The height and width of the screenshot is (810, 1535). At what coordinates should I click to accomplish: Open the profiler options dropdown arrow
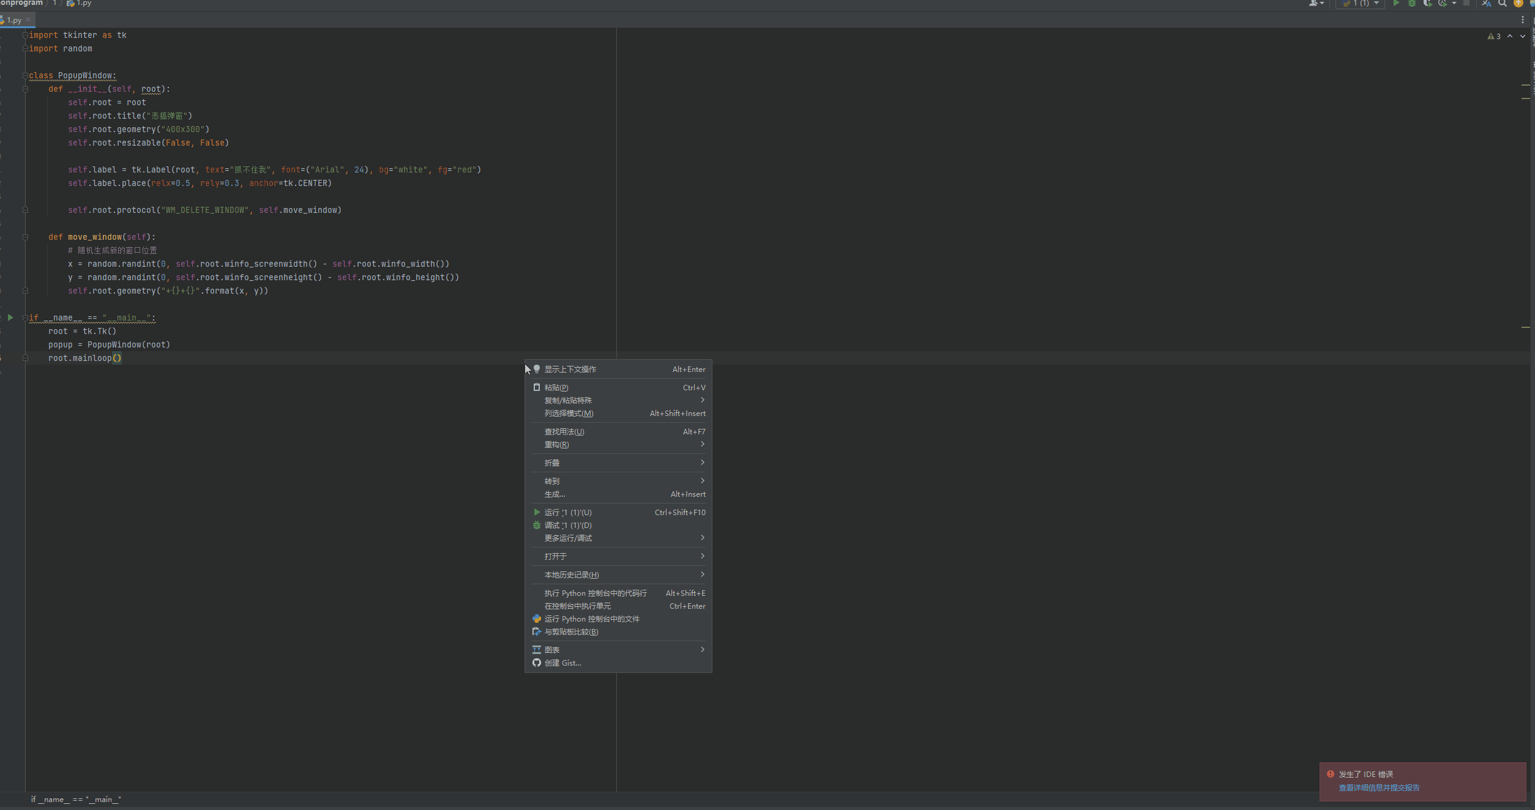1454,3
